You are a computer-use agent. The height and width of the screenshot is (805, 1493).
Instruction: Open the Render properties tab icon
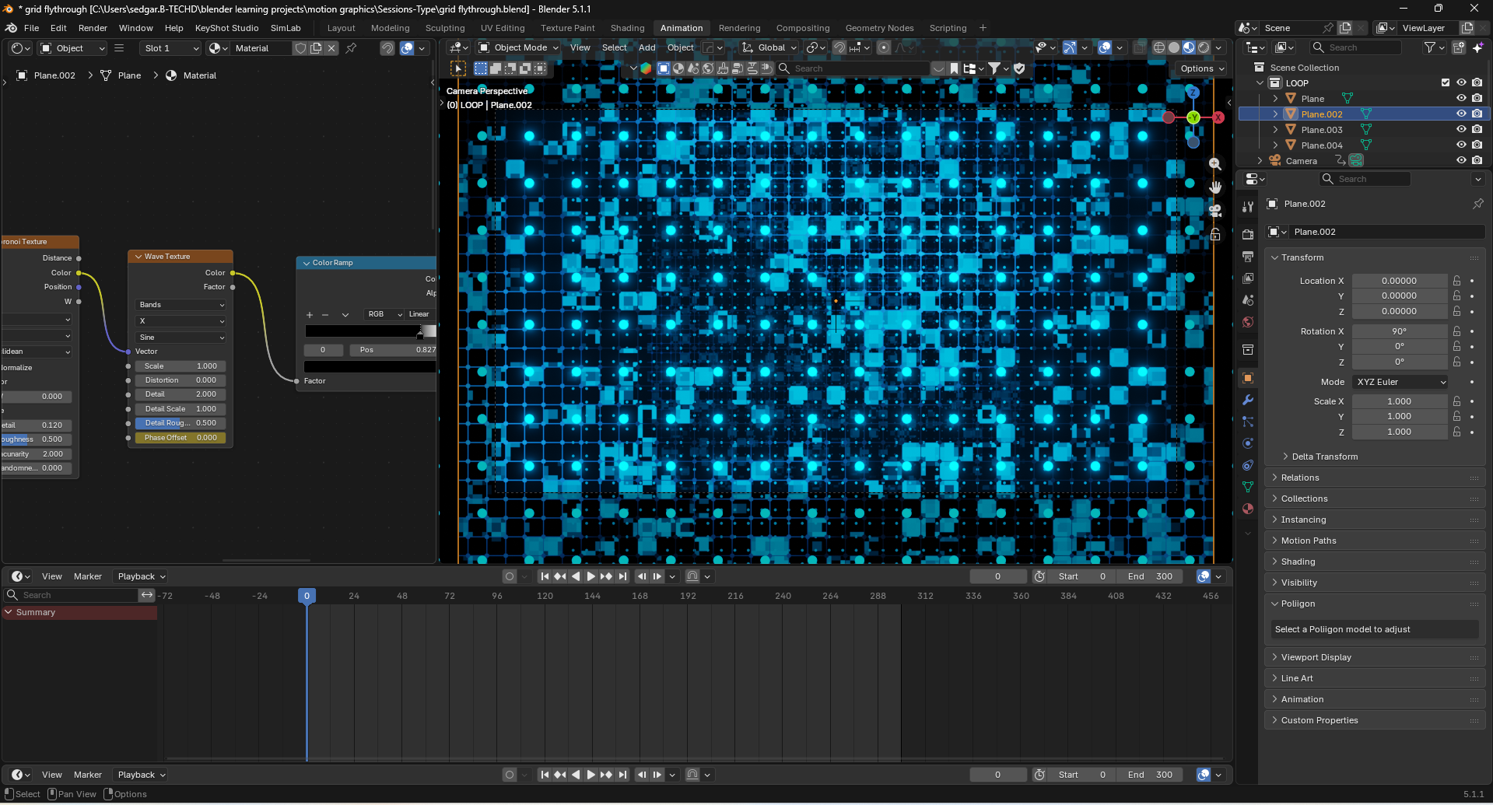coord(1248,234)
